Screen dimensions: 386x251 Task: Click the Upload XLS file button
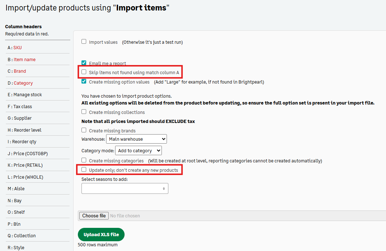[101, 234]
